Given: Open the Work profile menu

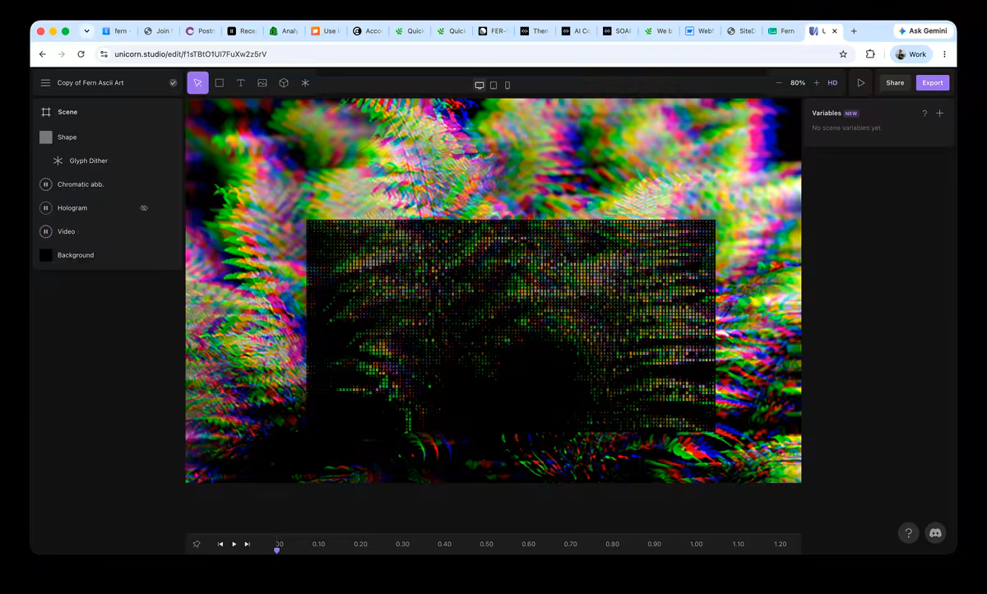Looking at the screenshot, I should coord(911,54).
